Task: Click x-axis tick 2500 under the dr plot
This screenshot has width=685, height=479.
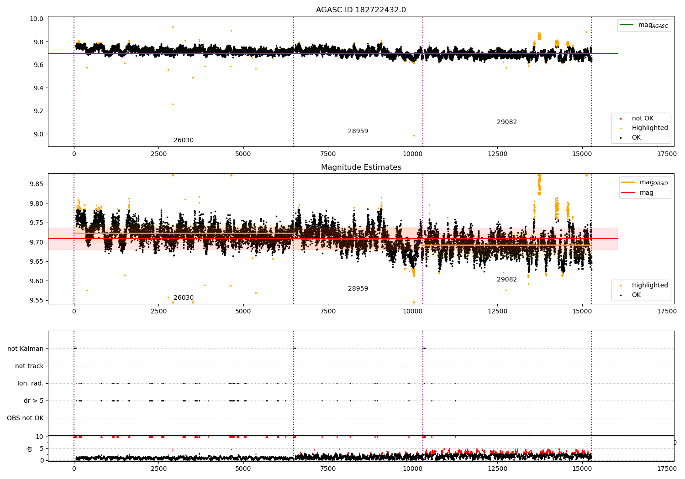Action: [x=158, y=468]
